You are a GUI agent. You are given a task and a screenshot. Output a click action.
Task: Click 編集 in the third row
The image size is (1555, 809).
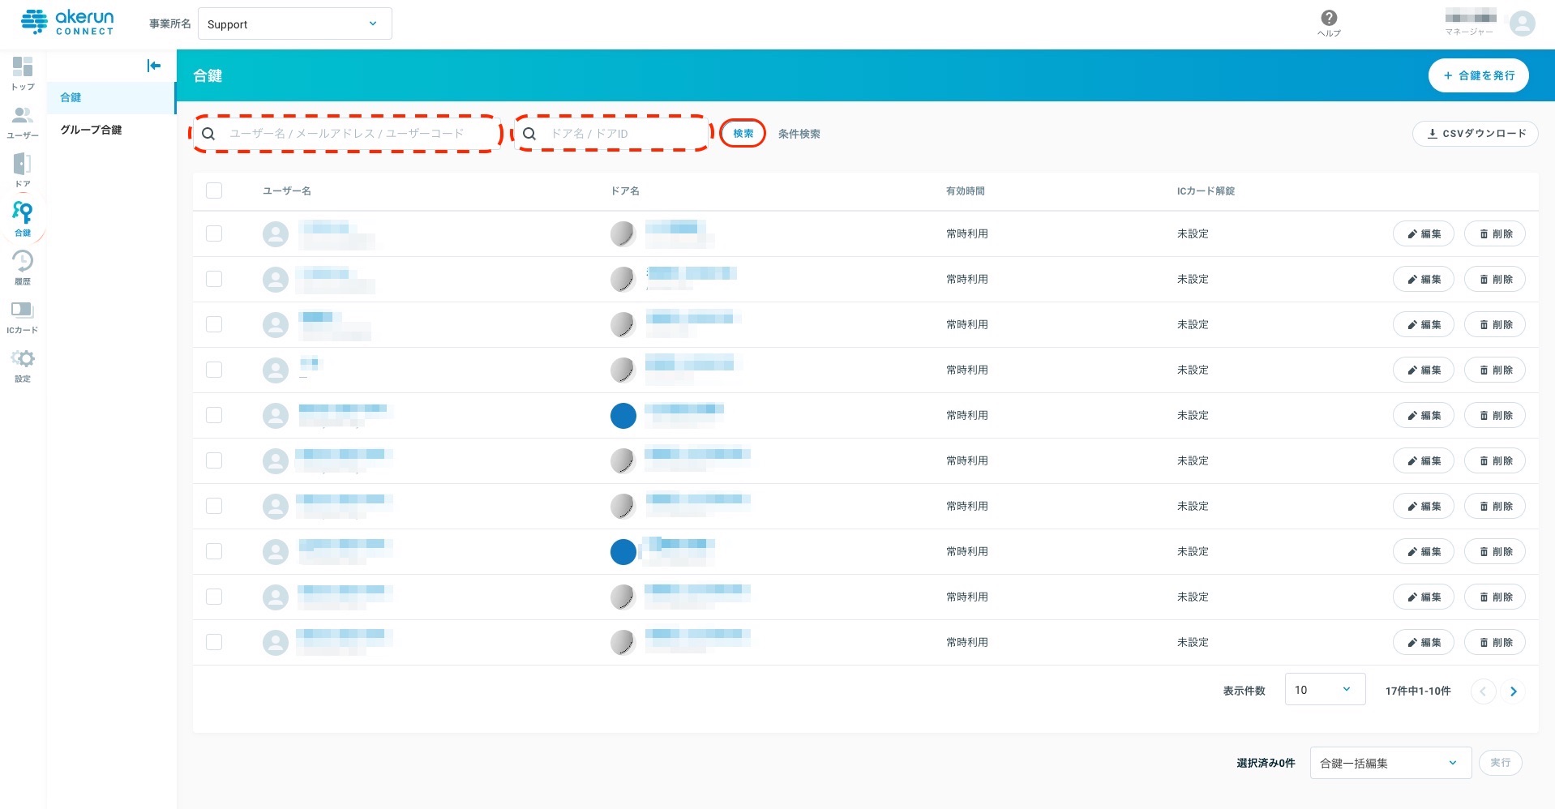coord(1424,324)
